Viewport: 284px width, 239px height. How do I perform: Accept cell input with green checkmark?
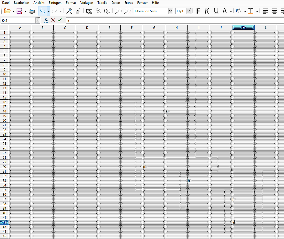coord(60,20)
